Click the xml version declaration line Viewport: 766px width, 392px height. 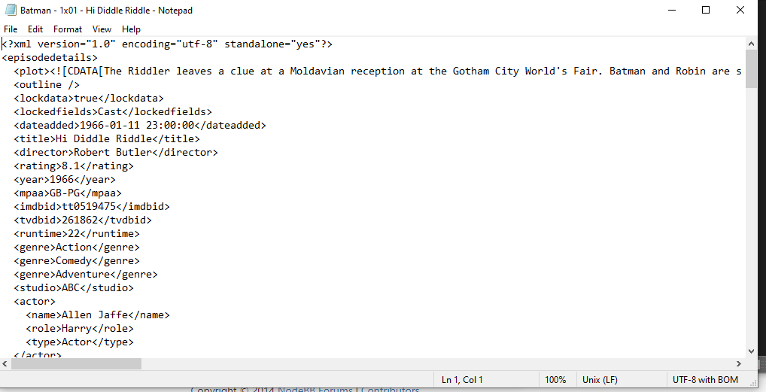[167, 44]
